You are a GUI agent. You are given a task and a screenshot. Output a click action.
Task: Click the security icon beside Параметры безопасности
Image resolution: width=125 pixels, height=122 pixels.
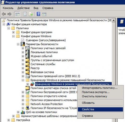pos(23,44)
